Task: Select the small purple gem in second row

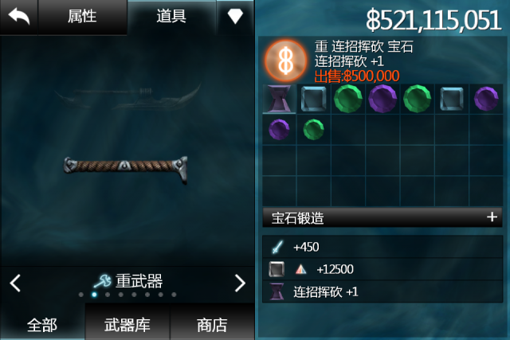Action: (279, 129)
